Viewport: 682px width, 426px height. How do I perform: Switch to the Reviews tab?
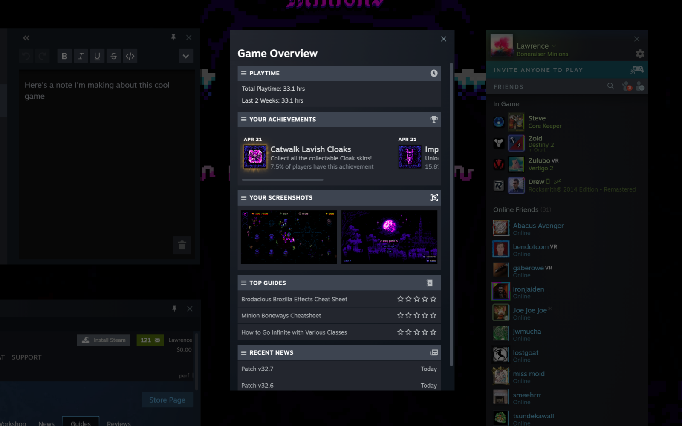coord(118,423)
